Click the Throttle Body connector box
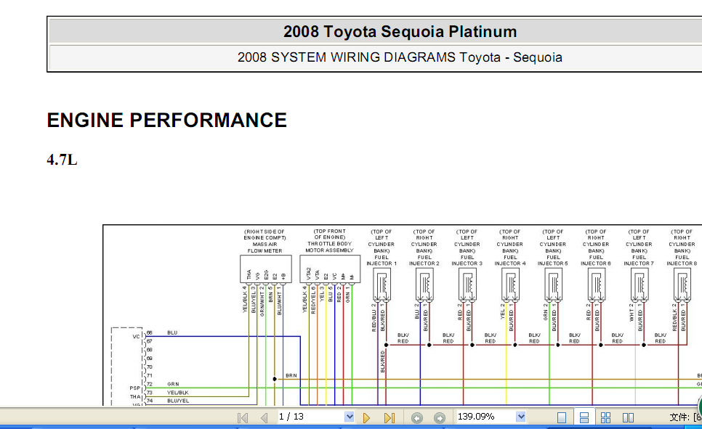This screenshot has height=429, width=702. [x=330, y=269]
